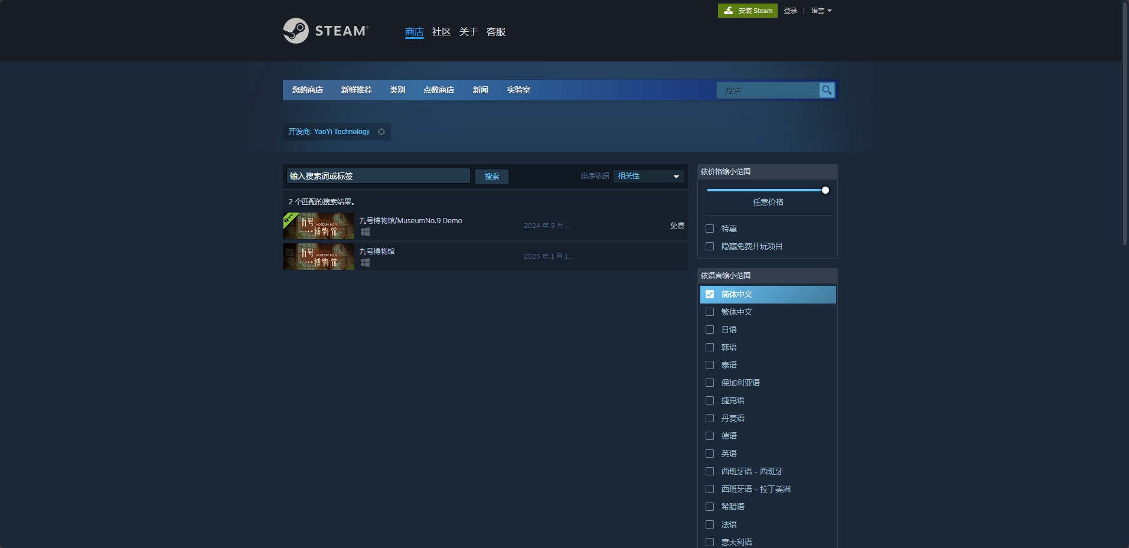Select 关于 in top navigation

coord(469,32)
